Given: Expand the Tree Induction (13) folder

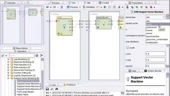Looking at the screenshot, I should (x=8, y=65).
